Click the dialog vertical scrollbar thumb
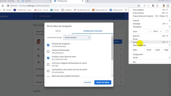This screenshot has height=96, width=171. pos(112,48)
